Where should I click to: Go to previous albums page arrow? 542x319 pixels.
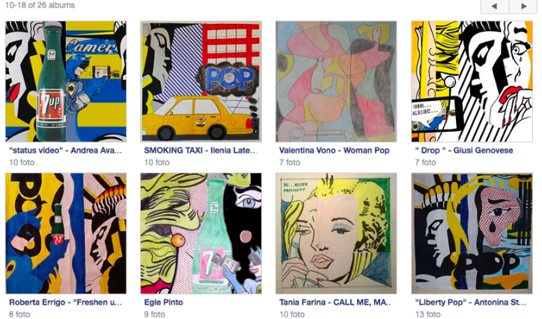[x=494, y=6]
